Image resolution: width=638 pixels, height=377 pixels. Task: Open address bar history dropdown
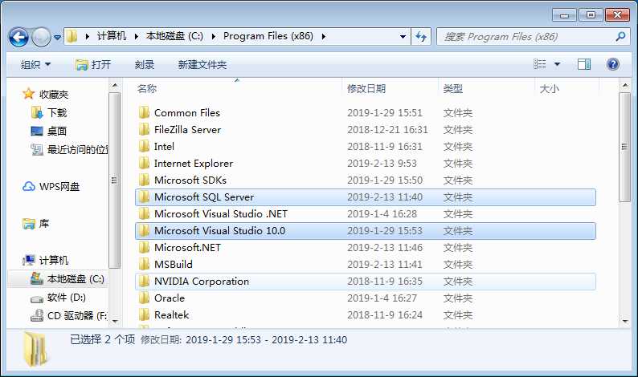pyautogui.click(x=403, y=37)
